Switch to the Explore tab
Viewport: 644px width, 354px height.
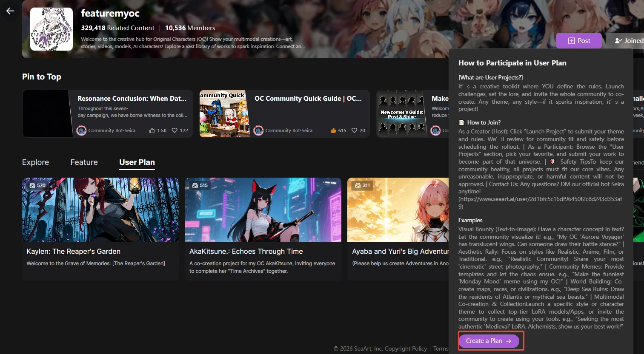(x=35, y=162)
